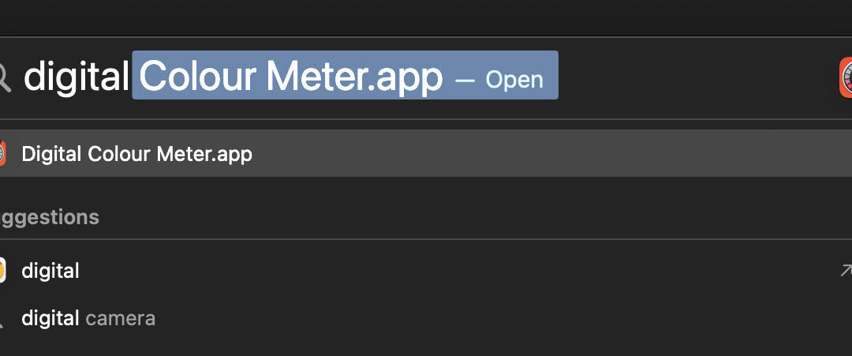Click the "Open" action label in search field

(x=514, y=79)
